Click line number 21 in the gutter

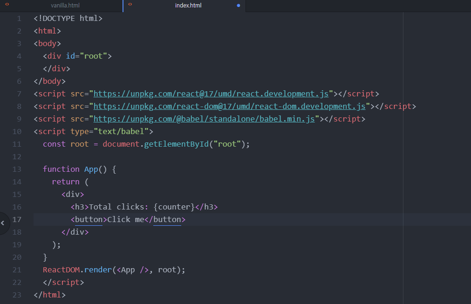pos(17,270)
